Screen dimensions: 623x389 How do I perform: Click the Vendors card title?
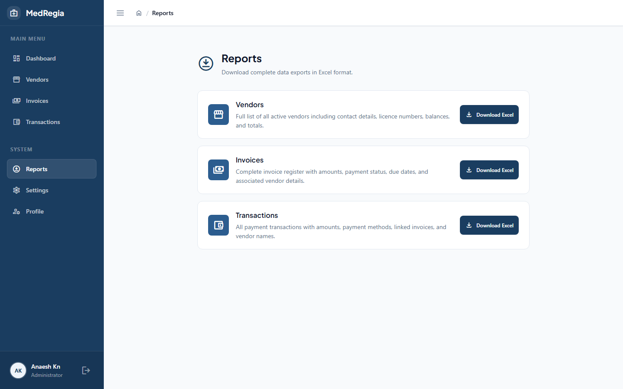(250, 105)
